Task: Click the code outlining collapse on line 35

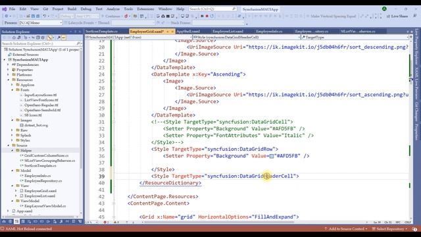Action: coord(114,149)
